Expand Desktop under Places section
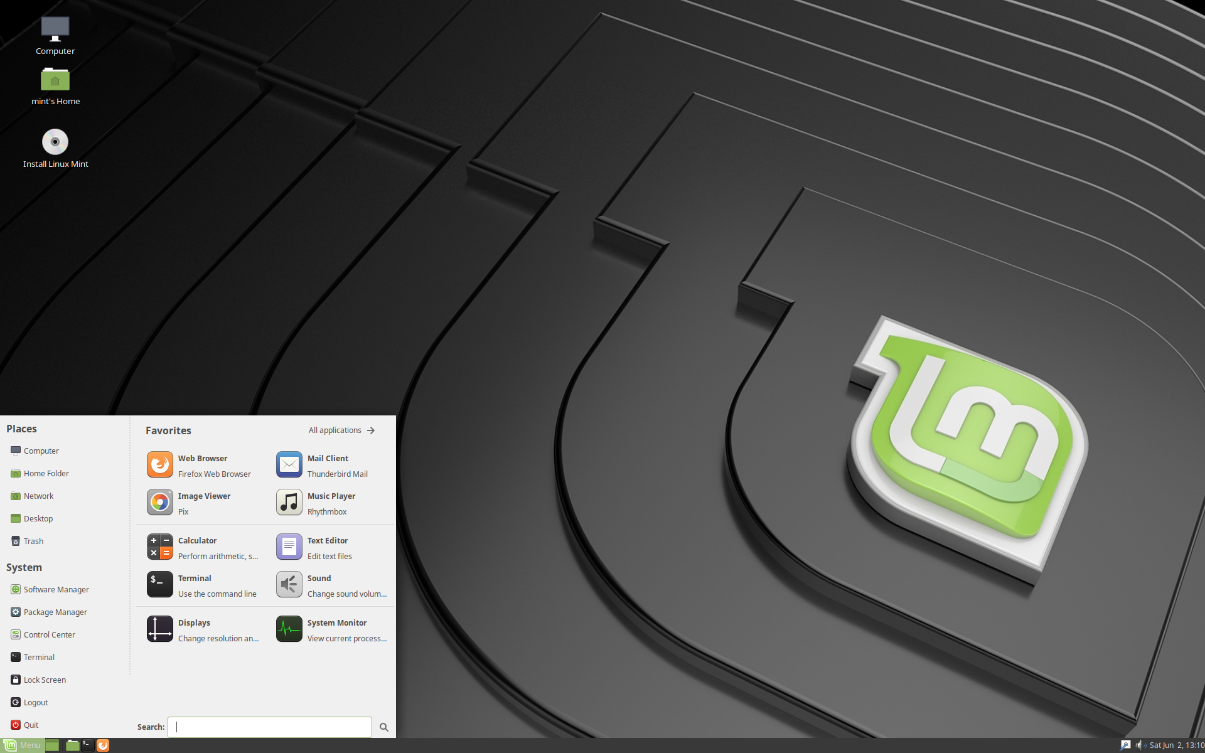Viewport: 1205px width, 753px height. (x=37, y=518)
